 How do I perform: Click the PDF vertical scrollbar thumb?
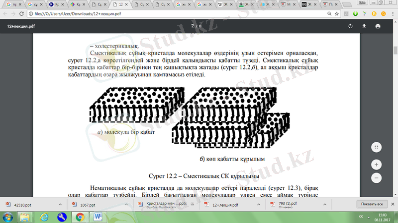(x=396, y=50)
